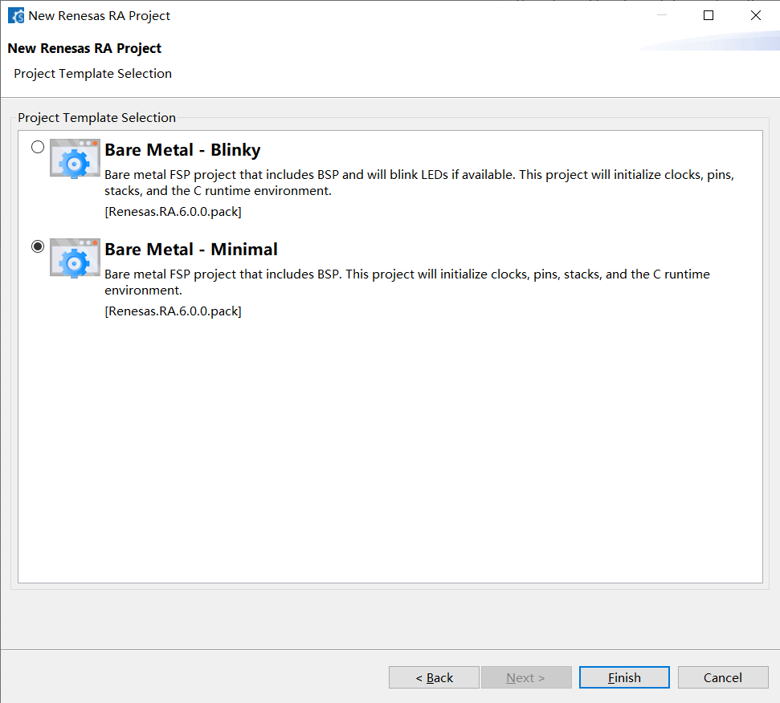Click Renesas.RA.6.0.0.pack label under Minimal
The width and height of the screenshot is (780, 703).
point(173,311)
